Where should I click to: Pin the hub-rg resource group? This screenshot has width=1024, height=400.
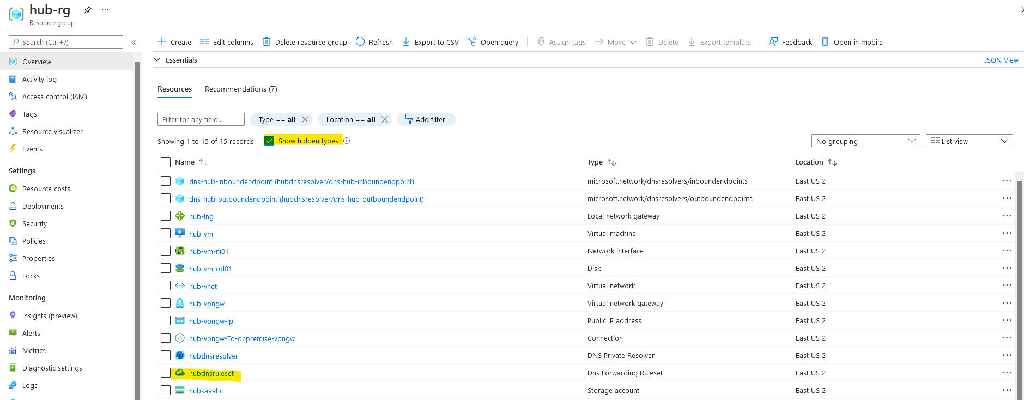coord(87,10)
